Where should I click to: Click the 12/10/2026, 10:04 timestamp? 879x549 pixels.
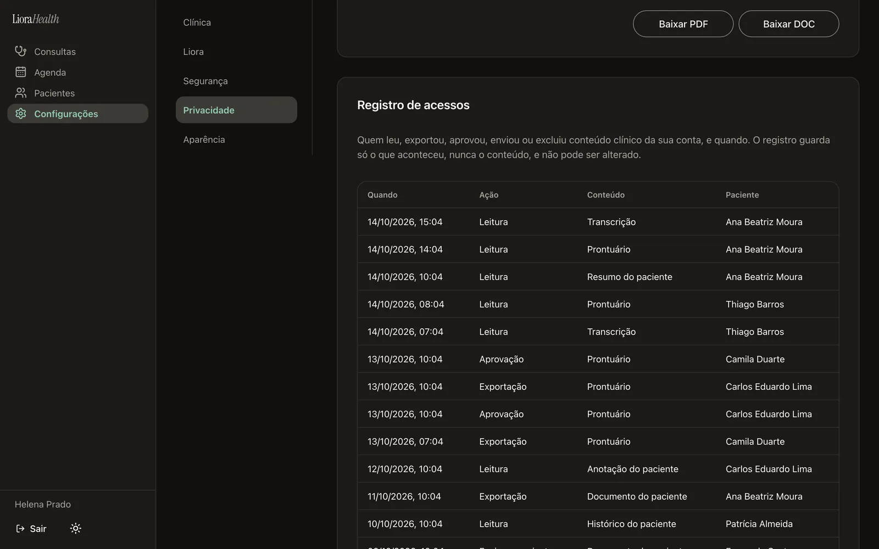405,469
